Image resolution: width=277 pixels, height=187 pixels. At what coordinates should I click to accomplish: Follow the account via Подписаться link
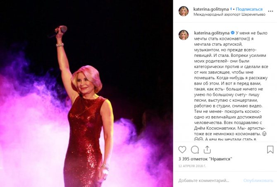tap(249, 9)
